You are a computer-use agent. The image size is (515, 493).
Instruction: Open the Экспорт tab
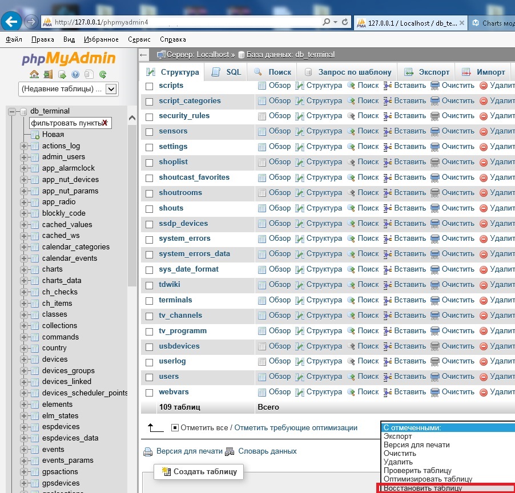tap(427, 72)
